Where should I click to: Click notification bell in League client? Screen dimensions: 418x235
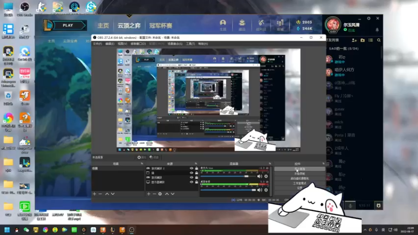click(377, 30)
